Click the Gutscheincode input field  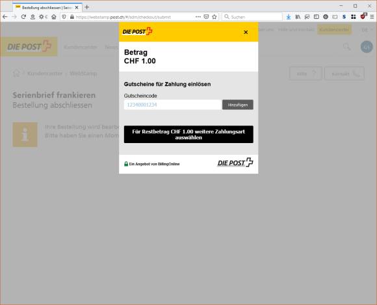[172, 105]
